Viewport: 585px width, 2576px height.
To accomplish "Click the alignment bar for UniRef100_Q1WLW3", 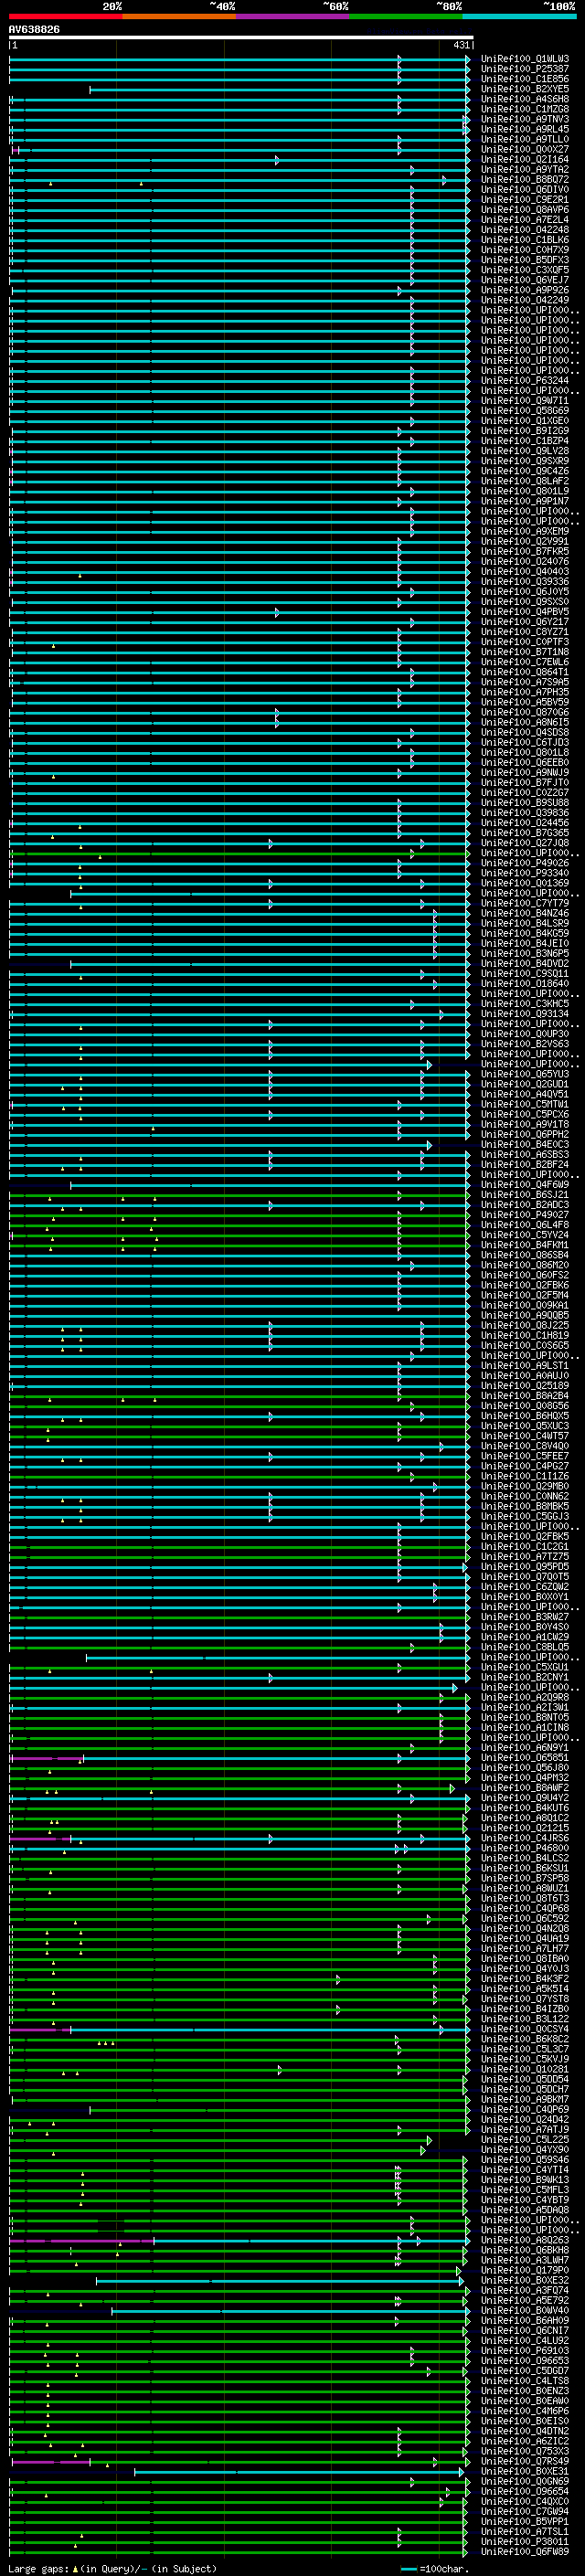I will tap(239, 59).
